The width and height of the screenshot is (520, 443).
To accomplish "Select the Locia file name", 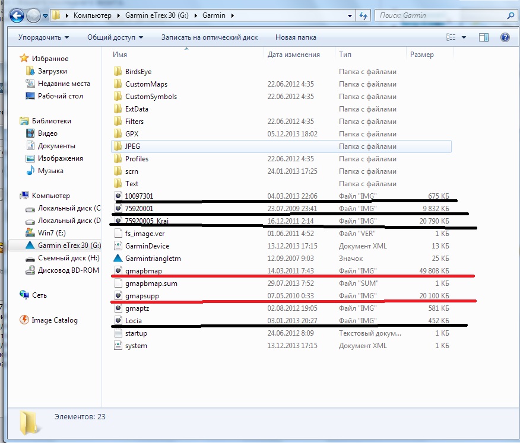I will pos(134,320).
